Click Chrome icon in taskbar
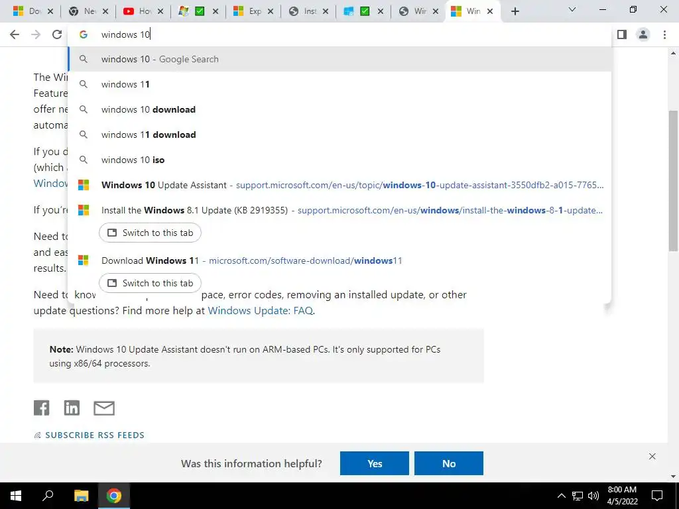Viewport: 679px width, 509px height. (114, 496)
